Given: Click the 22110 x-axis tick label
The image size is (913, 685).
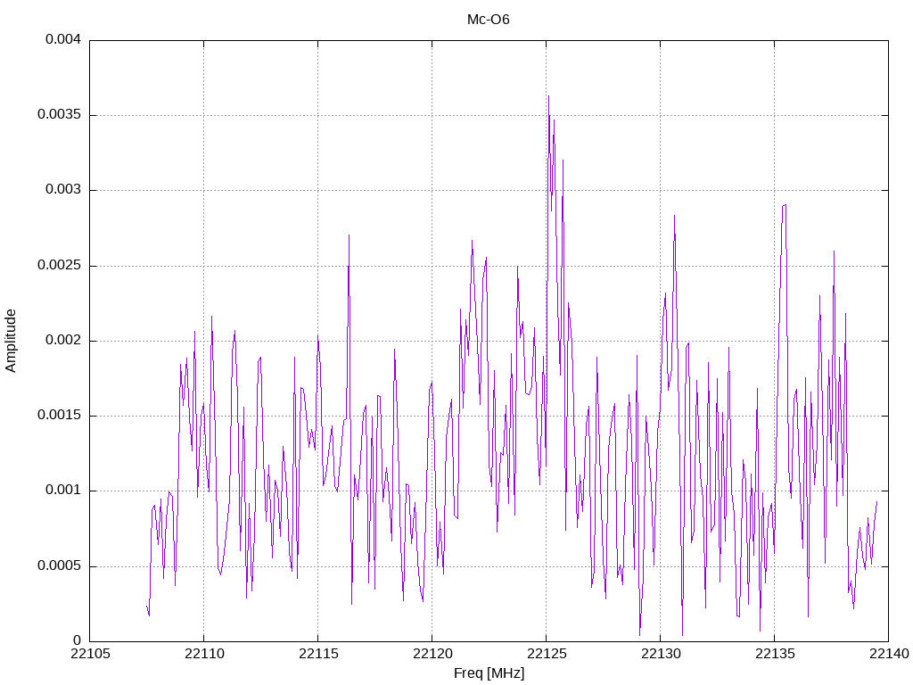Looking at the screenshot, I should (x=204, y=654).
